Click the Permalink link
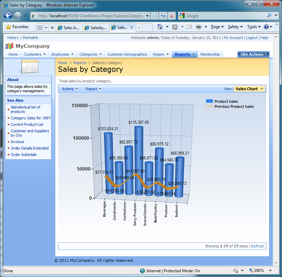This screenshot has width=282, height=277. click(x=30, y=38)
